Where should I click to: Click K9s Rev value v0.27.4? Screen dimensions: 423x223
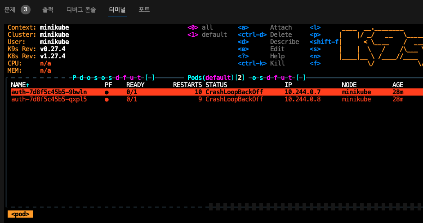click(x=53, y=49)
